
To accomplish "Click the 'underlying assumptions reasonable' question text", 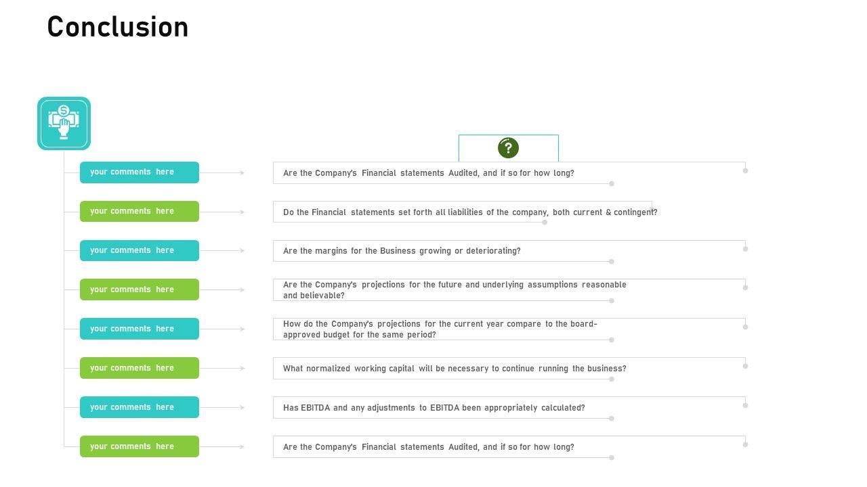I will (x=454, y=290).
